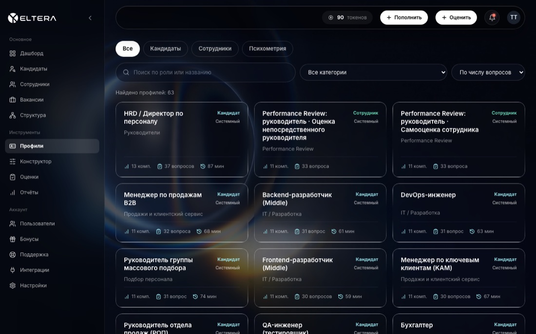Select the Все filter tab
Viewport: 536px width, 334px height.
click(128, 49)
